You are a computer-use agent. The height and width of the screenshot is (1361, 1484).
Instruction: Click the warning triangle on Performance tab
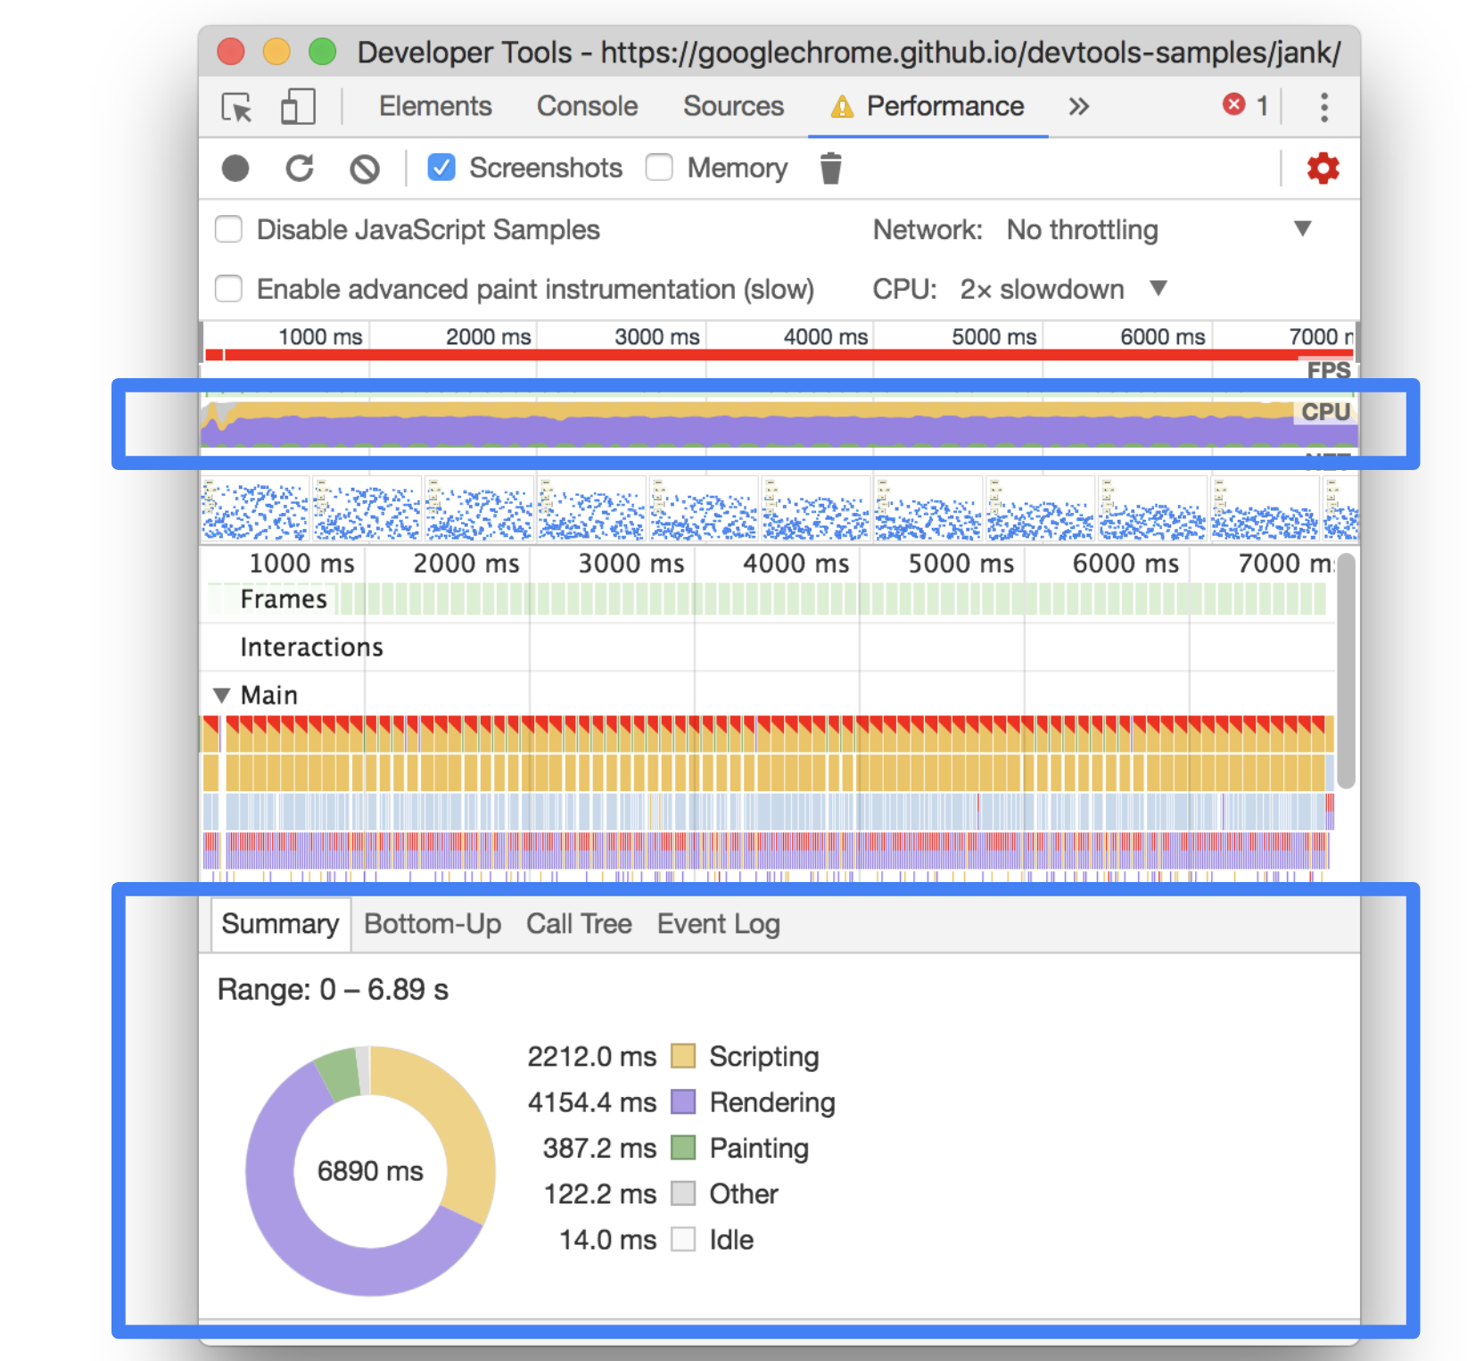(x=842, y=107)
